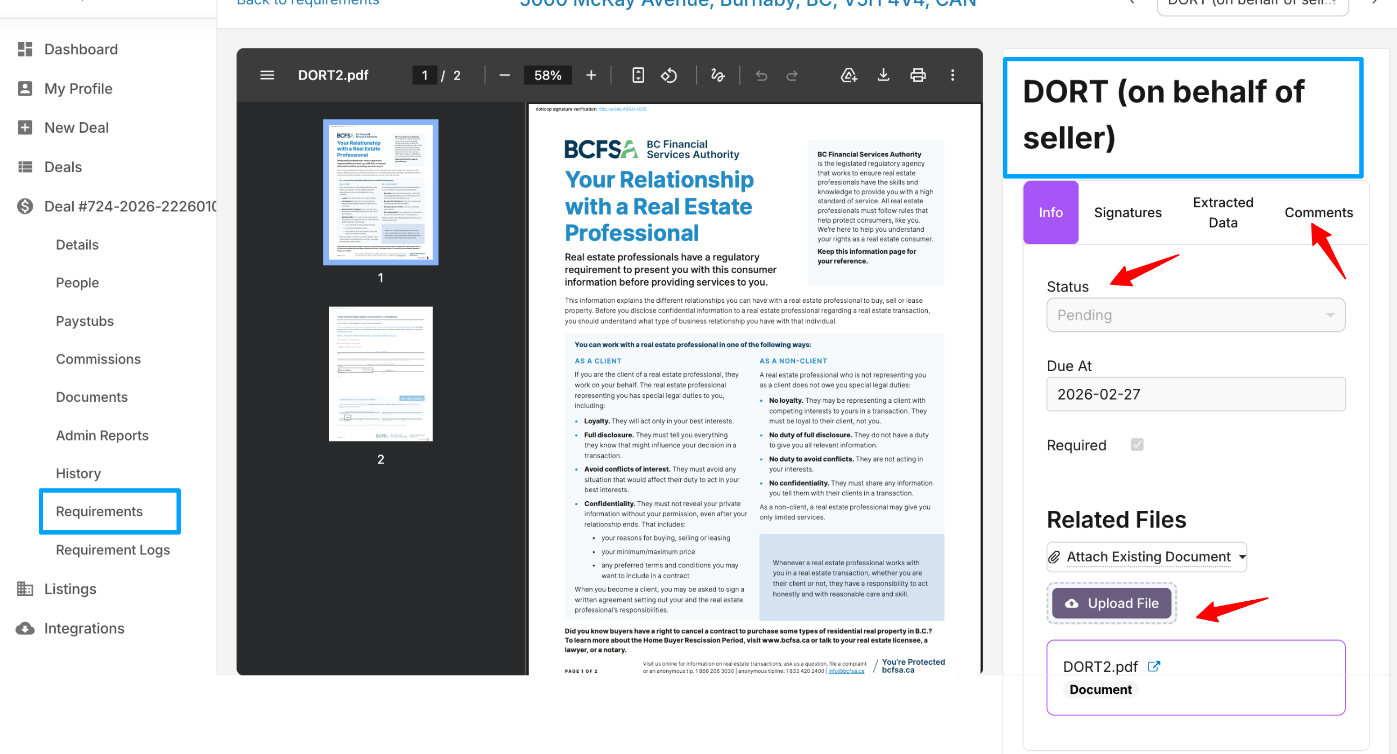Select page 2 thumbnail

(x=380, y=373)
